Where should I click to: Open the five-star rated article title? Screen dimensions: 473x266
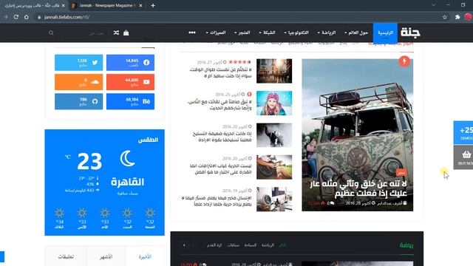tap(220, 72)
